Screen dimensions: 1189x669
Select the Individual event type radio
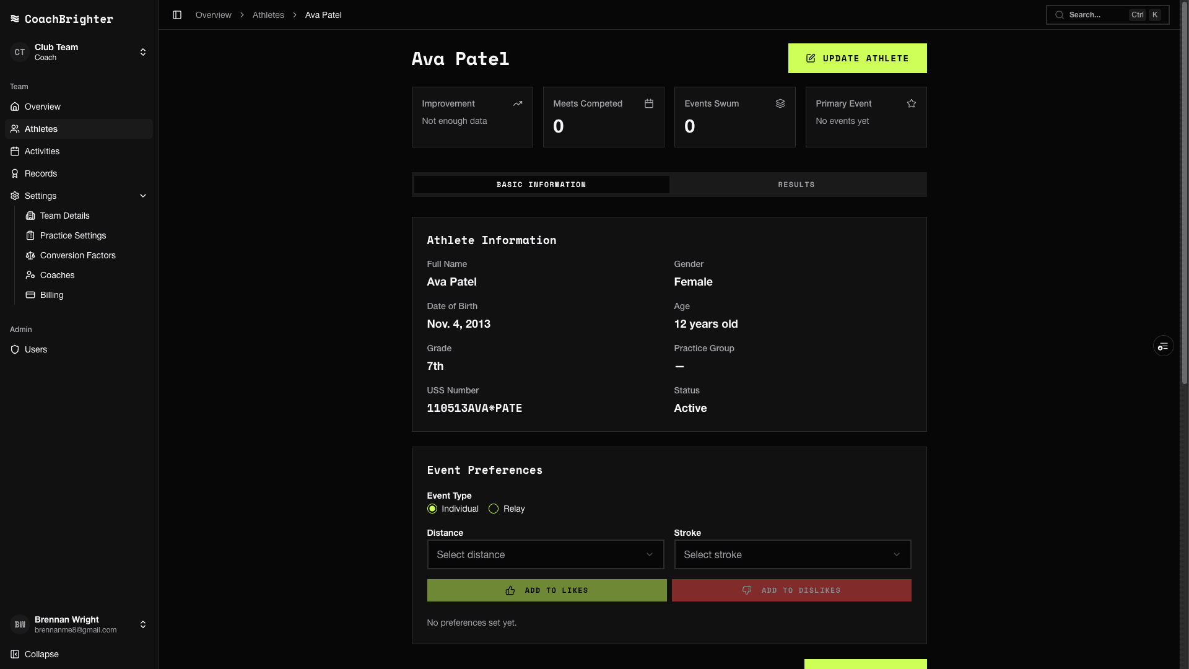pyautogui.click(x=432, y=509)
